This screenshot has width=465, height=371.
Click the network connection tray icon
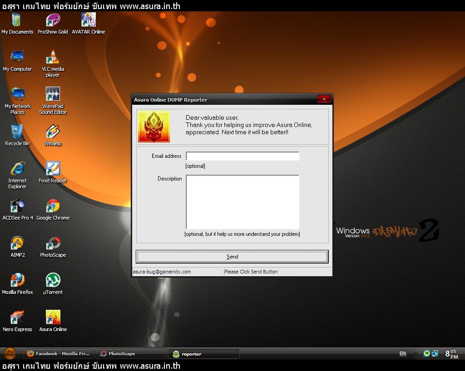point(435,353)
